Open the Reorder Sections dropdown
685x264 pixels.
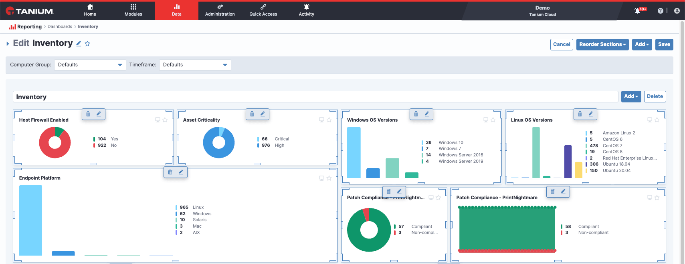pyautogui.click(x=602, y=44)
